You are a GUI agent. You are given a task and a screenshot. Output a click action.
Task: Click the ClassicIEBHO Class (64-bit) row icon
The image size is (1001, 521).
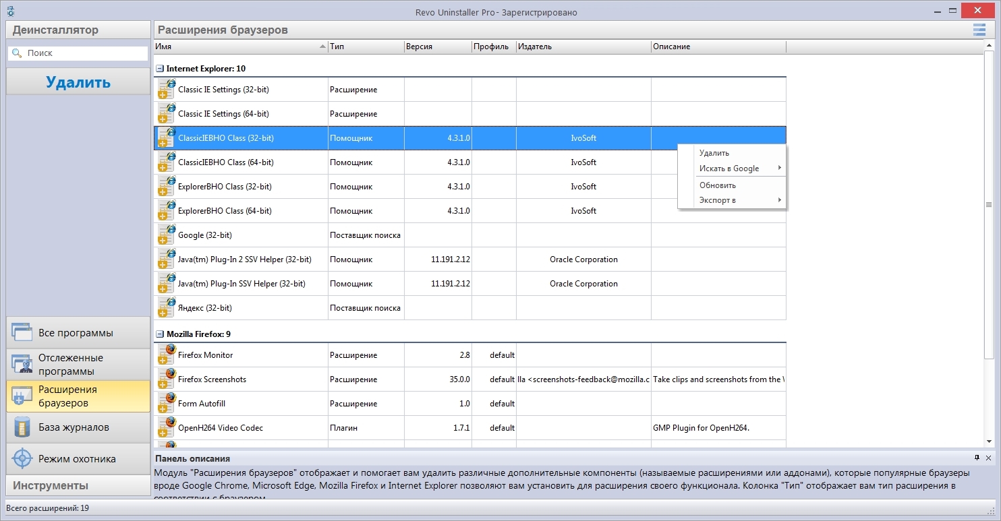pyautogui.click(x=166, y=162)
